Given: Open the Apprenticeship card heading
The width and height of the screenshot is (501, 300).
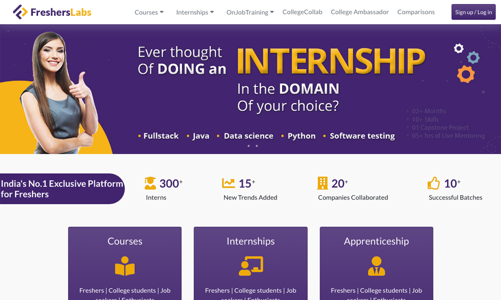Looking at the screenshot, I should coord(376,241).
